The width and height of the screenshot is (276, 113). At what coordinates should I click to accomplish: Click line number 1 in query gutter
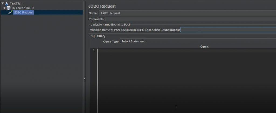point(94,50)
